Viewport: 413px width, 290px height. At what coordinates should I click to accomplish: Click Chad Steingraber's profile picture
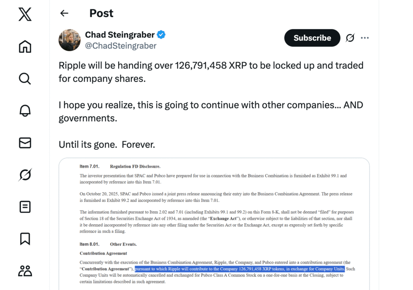click(x=69, y=40)
